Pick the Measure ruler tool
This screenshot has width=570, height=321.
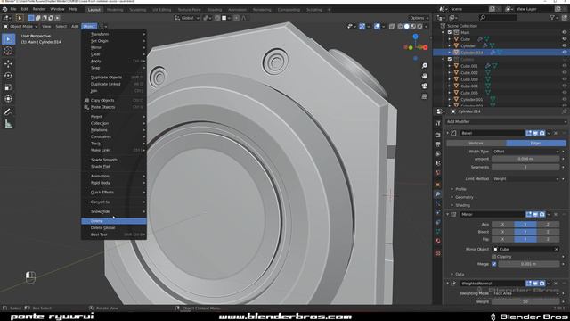click(8, 124)
